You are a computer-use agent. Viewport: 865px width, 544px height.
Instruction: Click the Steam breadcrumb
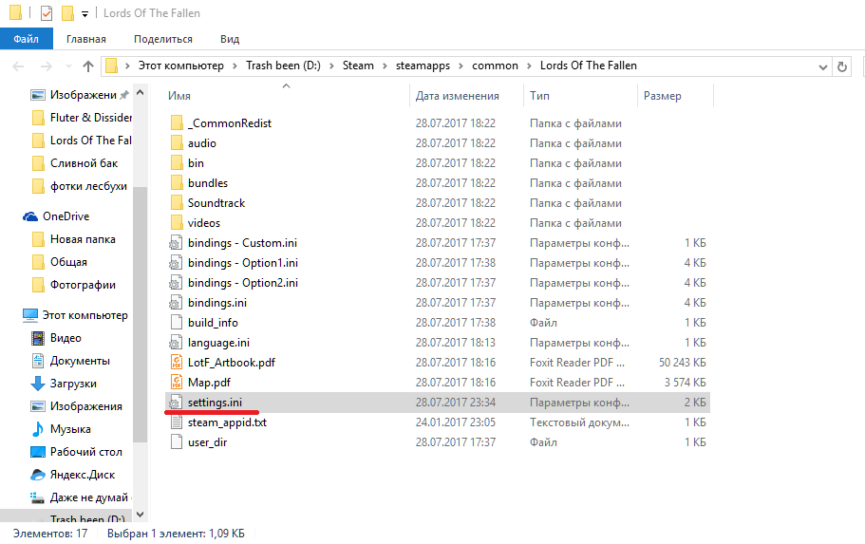click(x=358, y=66)
